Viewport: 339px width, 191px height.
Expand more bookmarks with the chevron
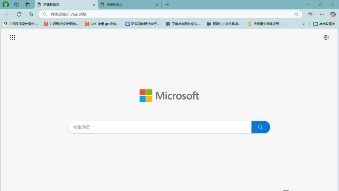point(303,24)
